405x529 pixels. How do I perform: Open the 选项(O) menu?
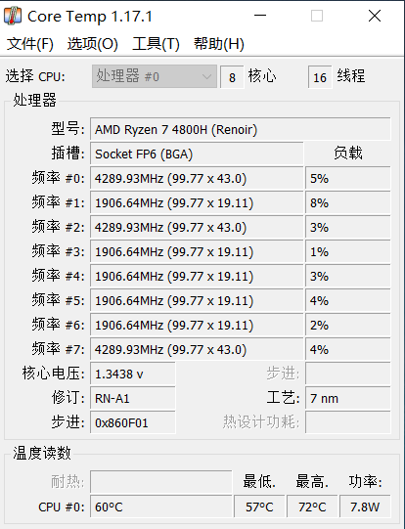click(x=93, y=44)
